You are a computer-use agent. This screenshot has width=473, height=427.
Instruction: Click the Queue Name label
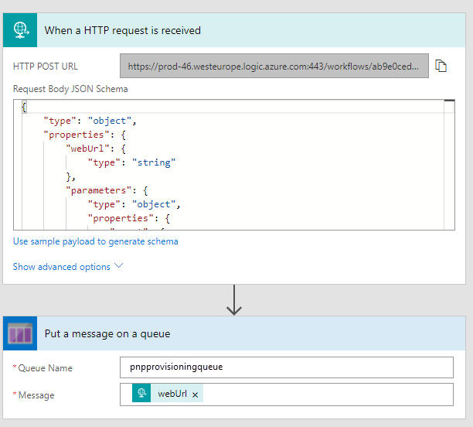(x=45, y=368)
